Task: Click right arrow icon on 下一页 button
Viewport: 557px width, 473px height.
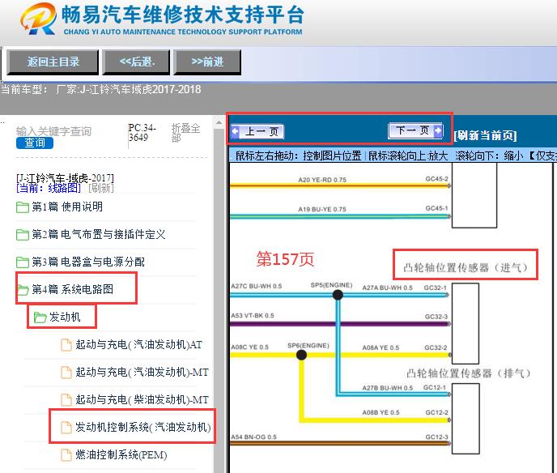Action: point(438,130)
